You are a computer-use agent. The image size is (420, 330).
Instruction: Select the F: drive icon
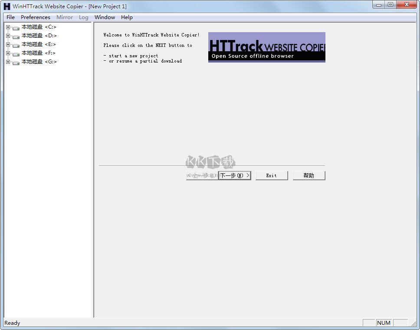[16, 53]
